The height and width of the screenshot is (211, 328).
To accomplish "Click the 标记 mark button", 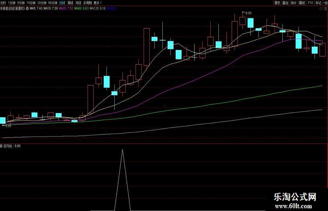I will click(318, 3).
